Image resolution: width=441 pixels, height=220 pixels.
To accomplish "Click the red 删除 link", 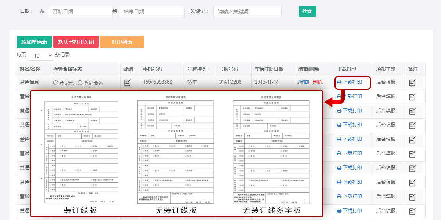I will click(318, 82).
